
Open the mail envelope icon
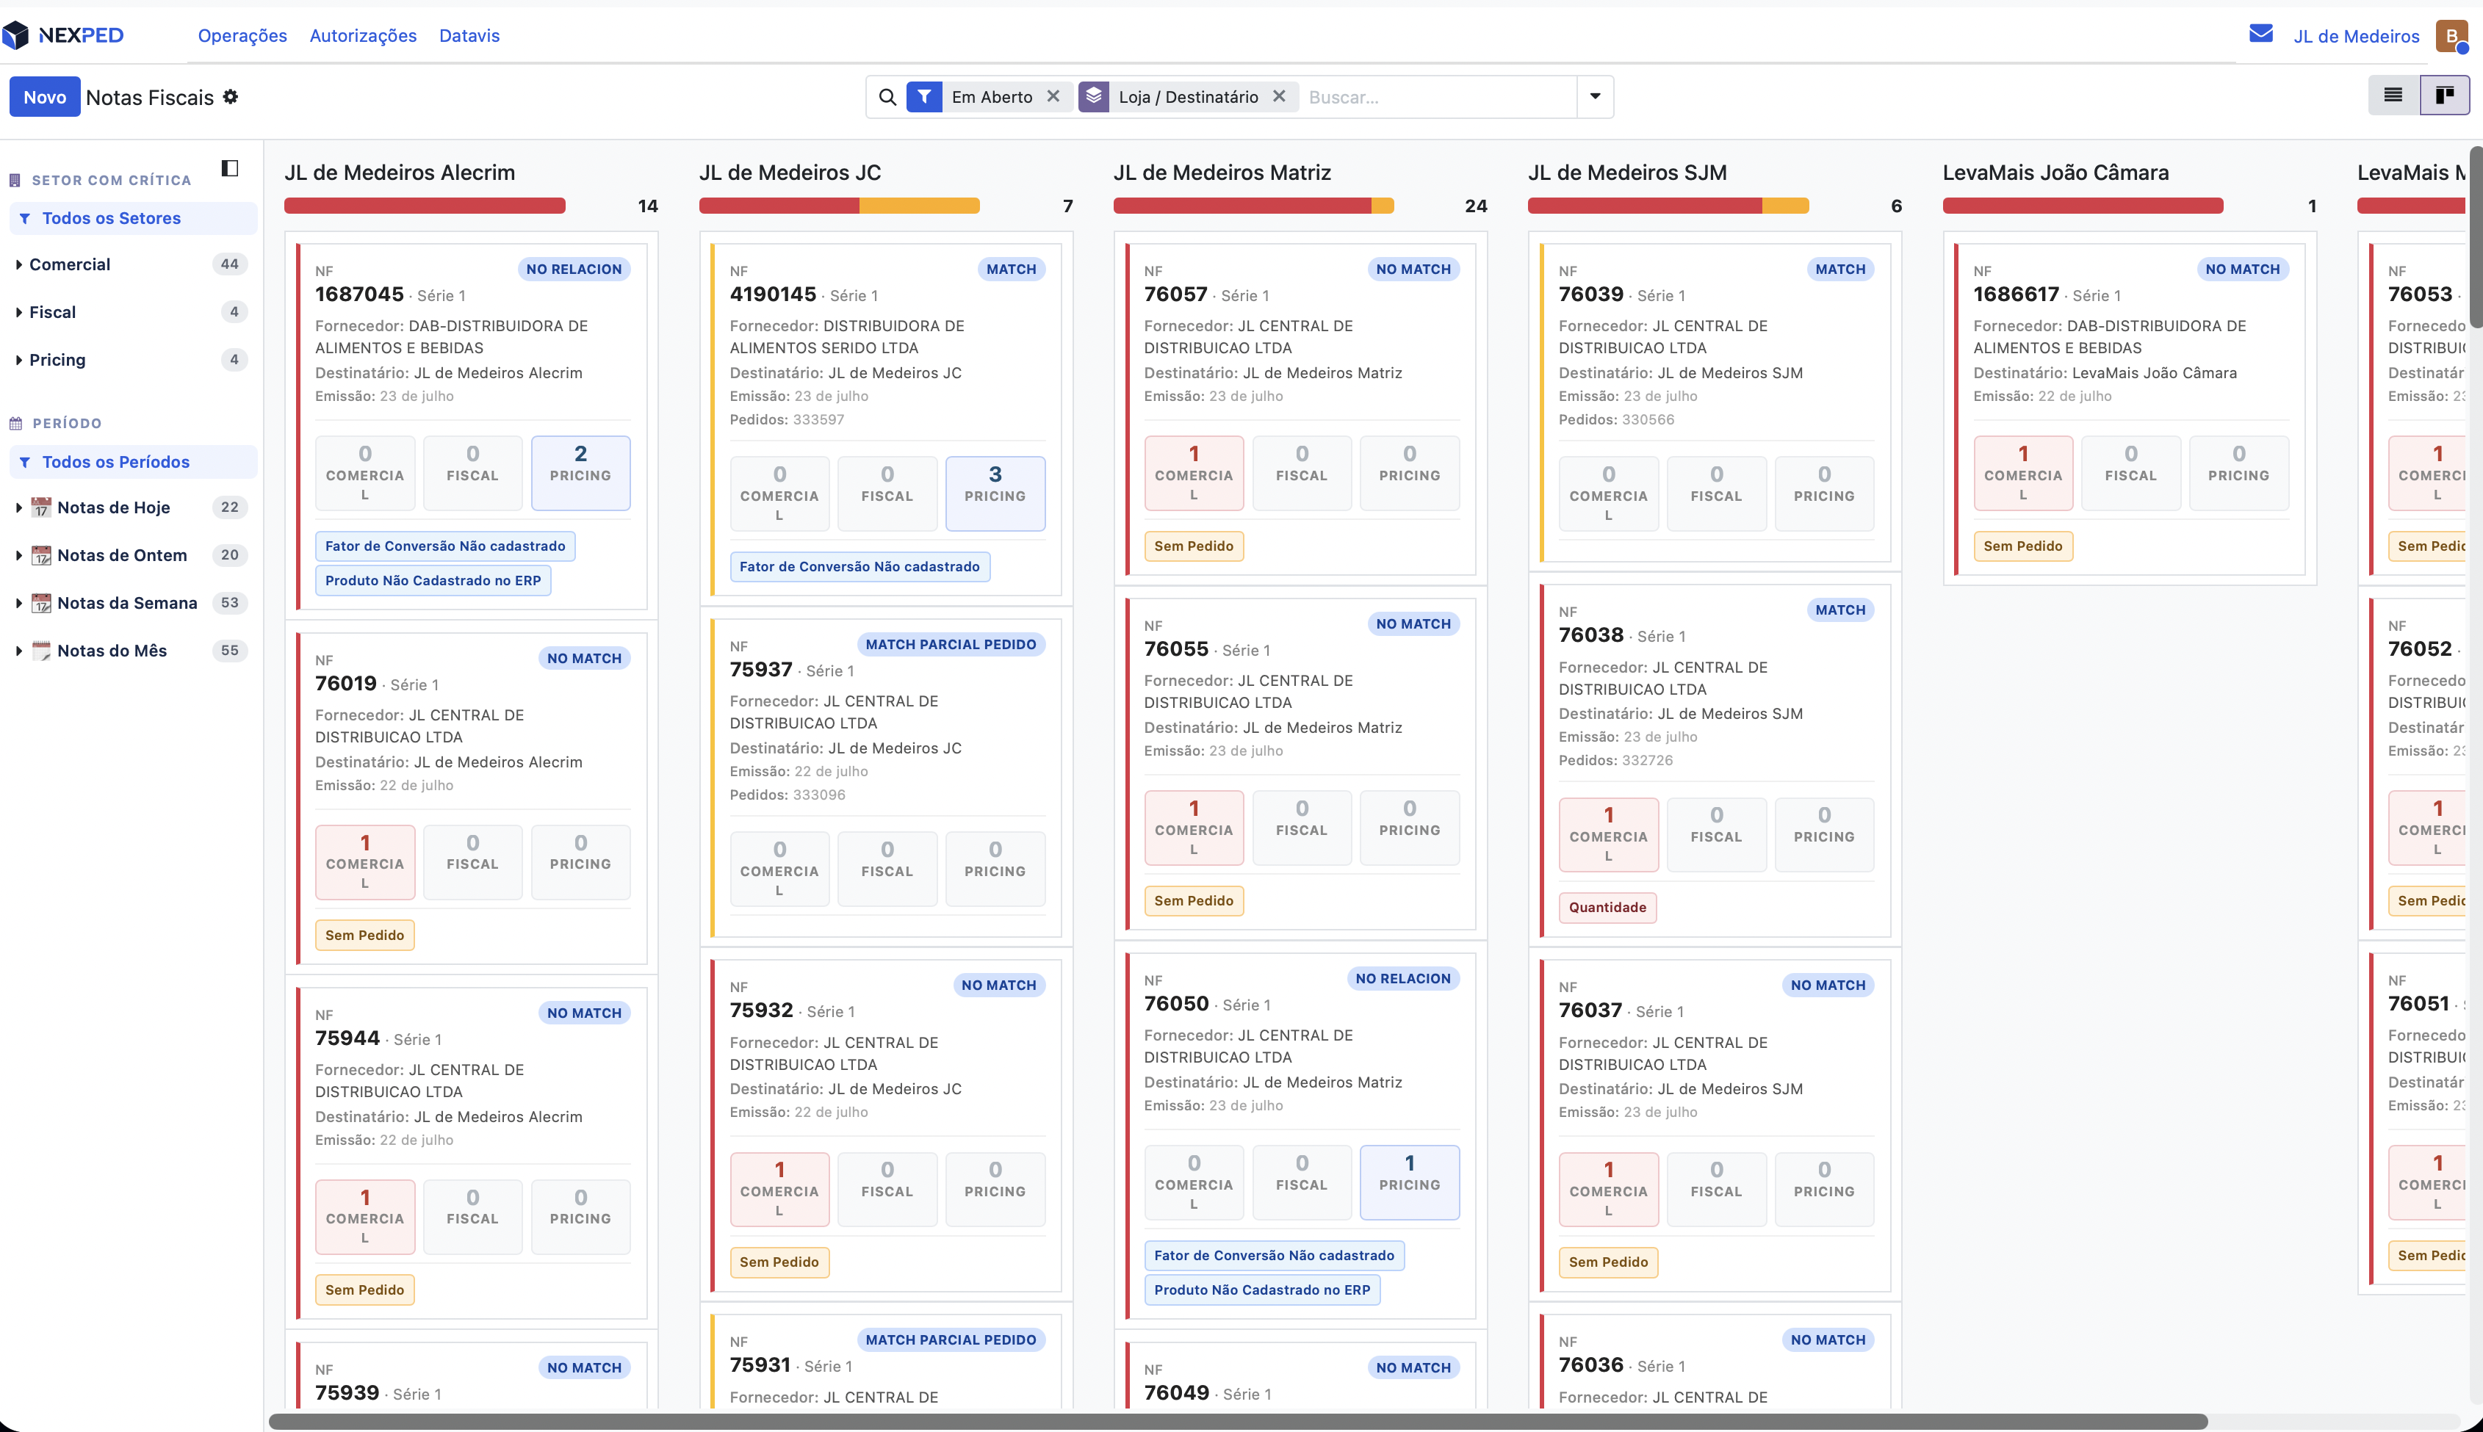[x=2260, y=35]
